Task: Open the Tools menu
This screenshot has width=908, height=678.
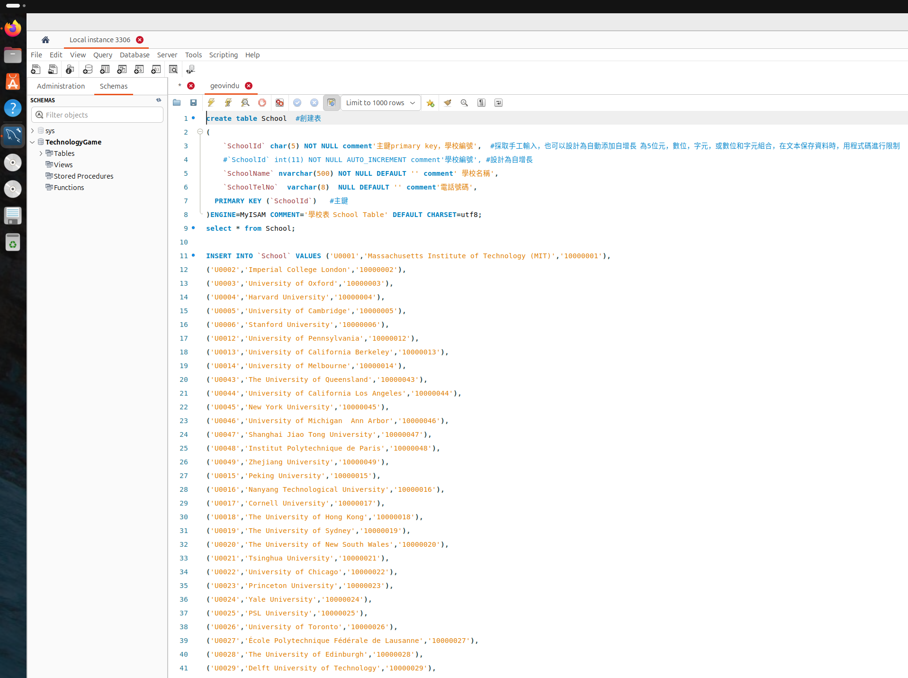Action: point(194,55)
